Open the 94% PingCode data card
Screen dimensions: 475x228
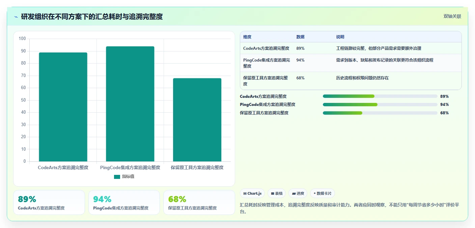(x=124, y=202)
